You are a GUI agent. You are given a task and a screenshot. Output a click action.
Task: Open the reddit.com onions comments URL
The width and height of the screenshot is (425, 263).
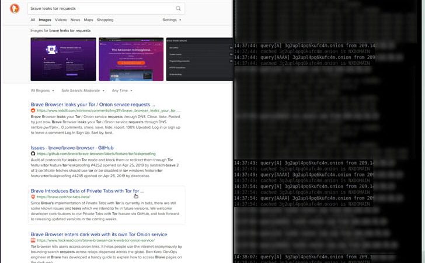(x=109, y=110)
